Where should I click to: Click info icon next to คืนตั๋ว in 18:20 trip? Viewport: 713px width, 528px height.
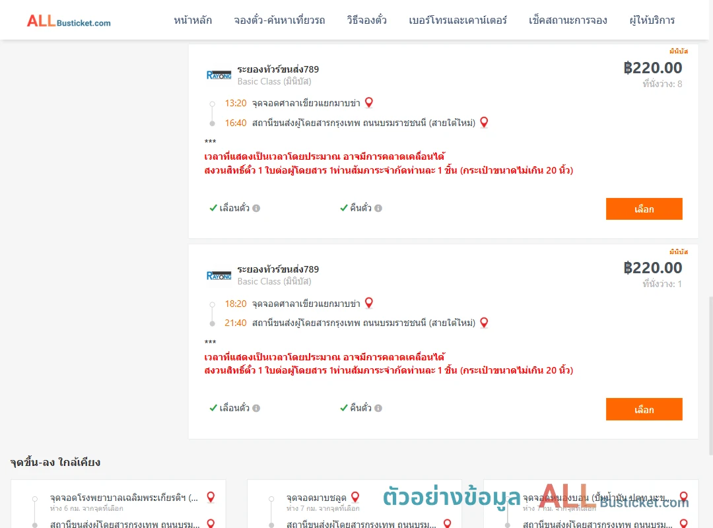point(378,409)
